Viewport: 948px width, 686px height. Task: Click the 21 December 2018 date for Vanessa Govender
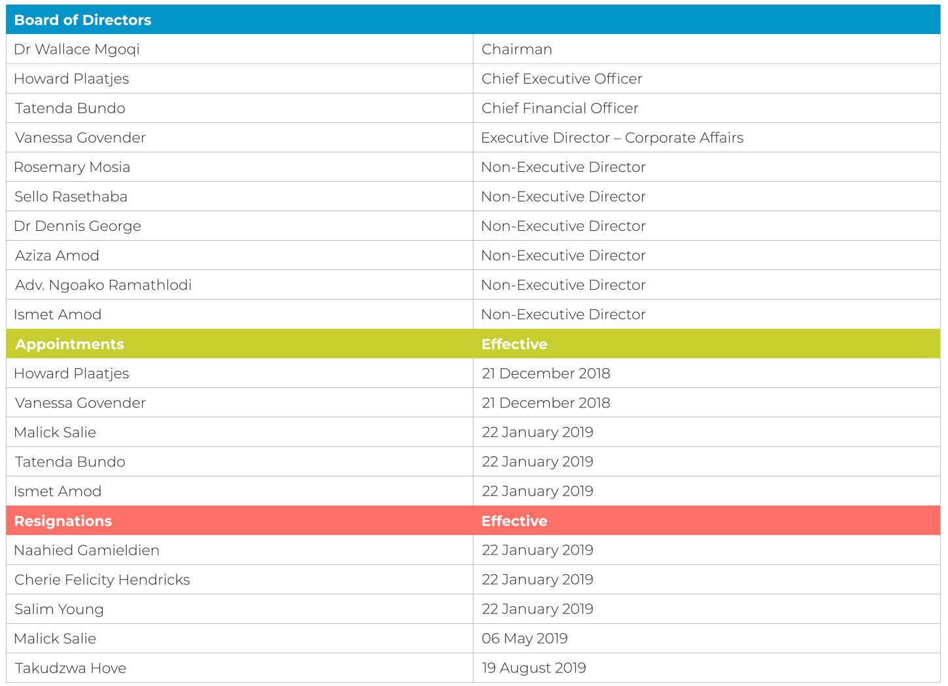point(546,403)
